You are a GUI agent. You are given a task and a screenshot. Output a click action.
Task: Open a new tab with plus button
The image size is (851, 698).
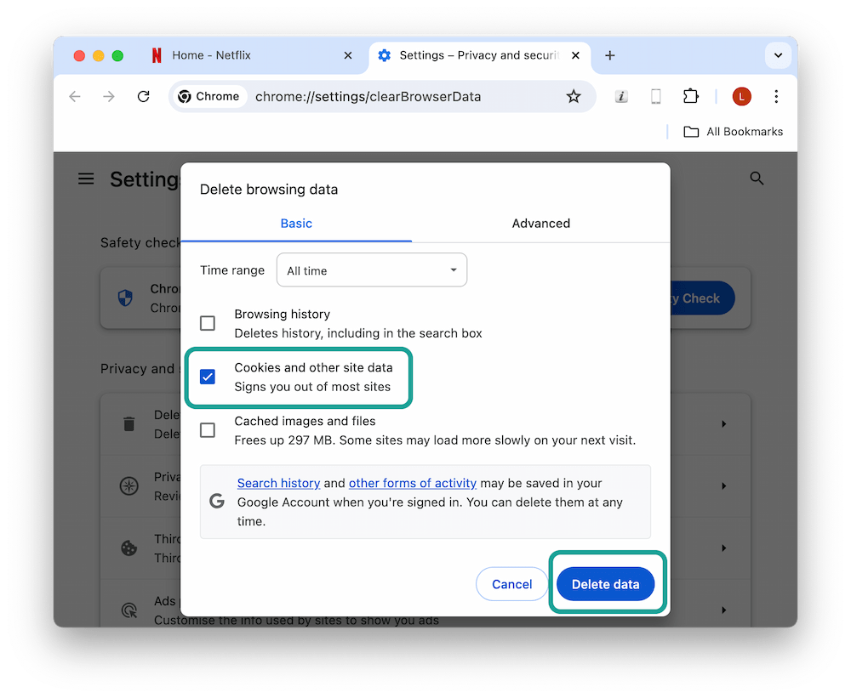pos(609,55)
